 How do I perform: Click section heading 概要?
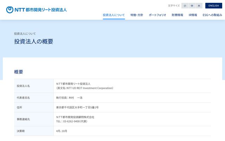pyautogui.click(x=19, y=72)
